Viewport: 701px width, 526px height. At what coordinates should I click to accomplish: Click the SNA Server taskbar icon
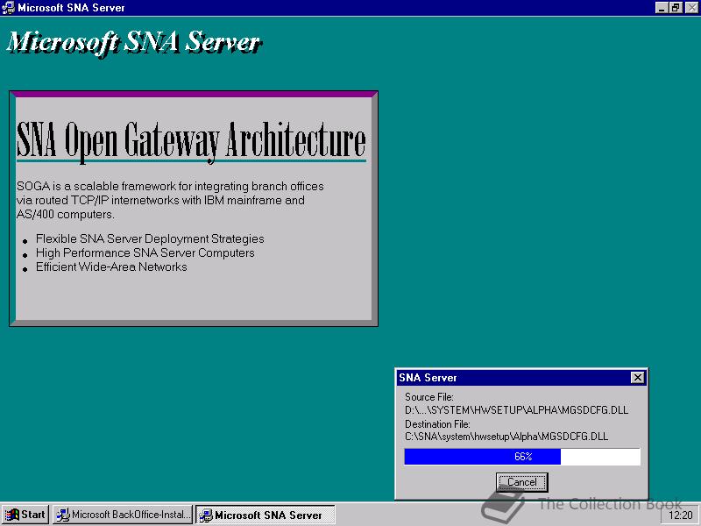click(206, 515)
